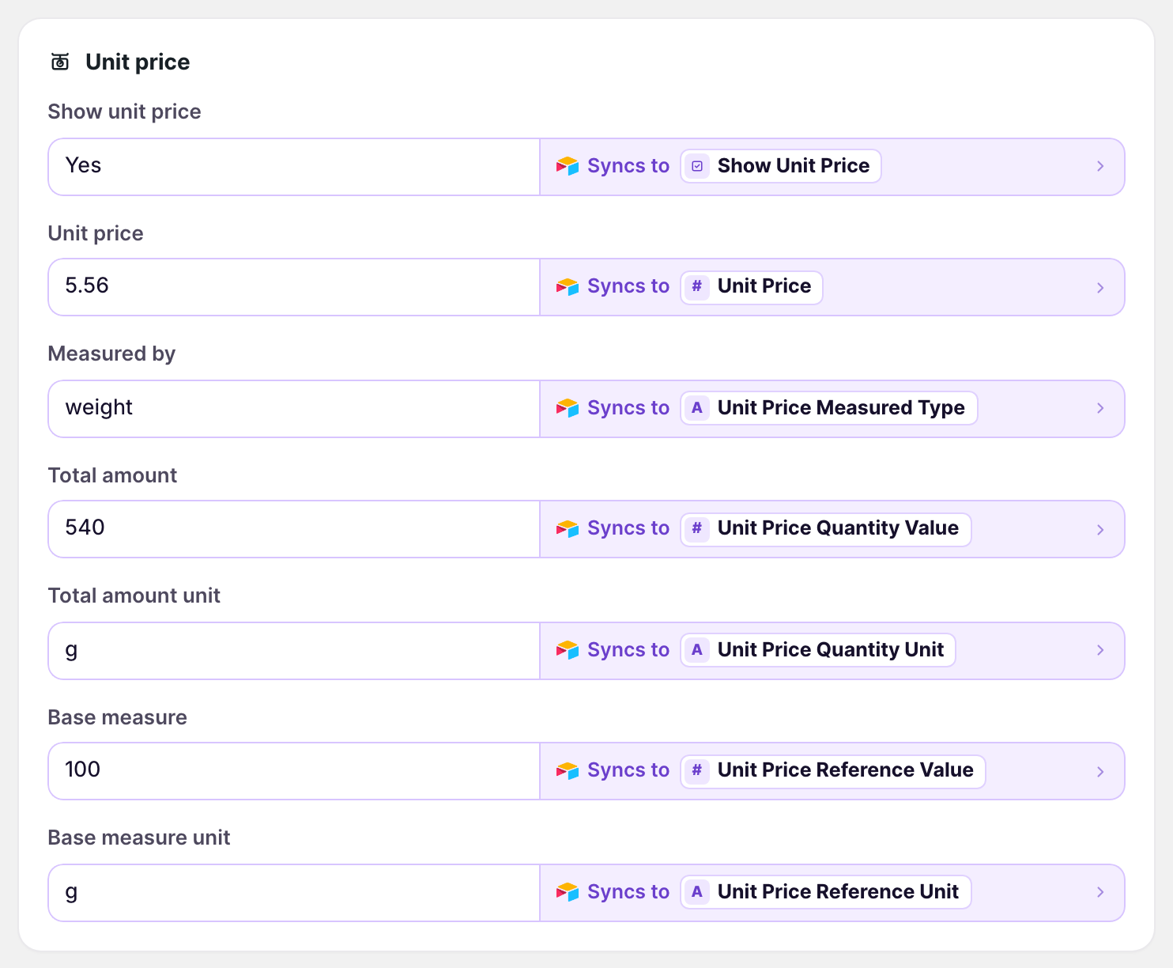Expand the Unit Price sync row chevron

tap(1100, 288)
